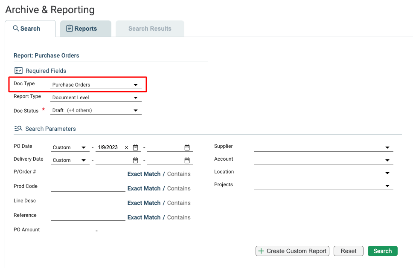
Task: Open PO Date start calendar picker
Action: 135,147
